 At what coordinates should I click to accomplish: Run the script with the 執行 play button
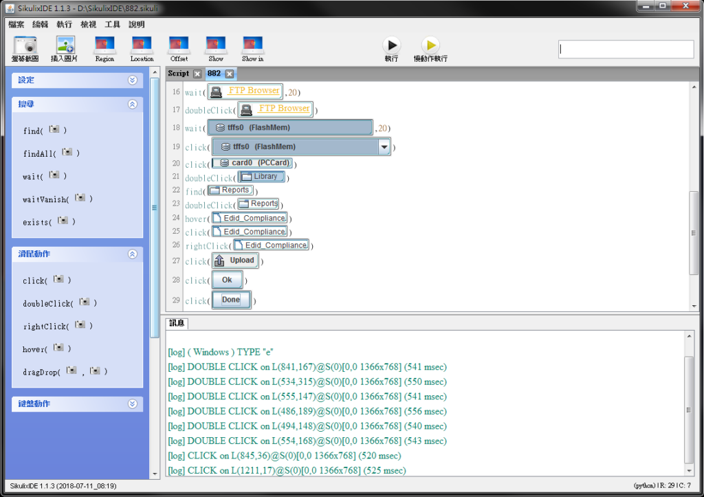pyautogui.click(x=391, y=45)
